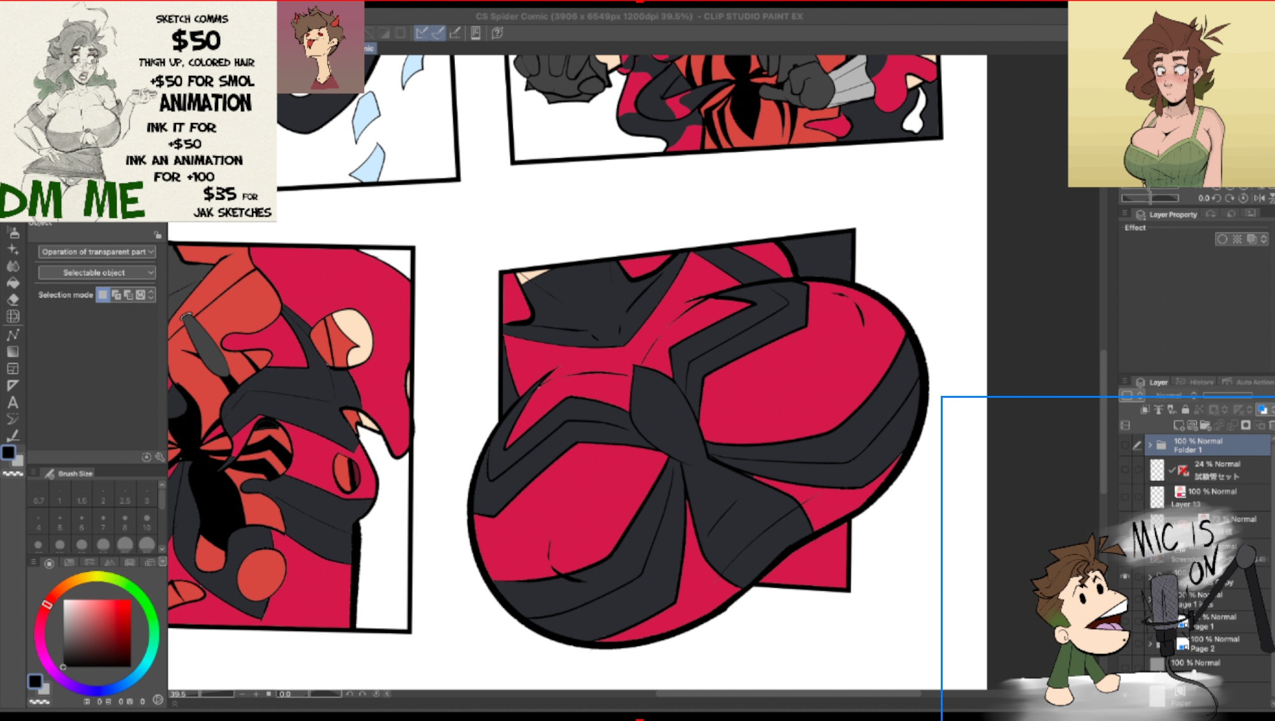Open Operation of transparent part dropdown
This screenshot has height=721, width=1275.
pos(97,252)
